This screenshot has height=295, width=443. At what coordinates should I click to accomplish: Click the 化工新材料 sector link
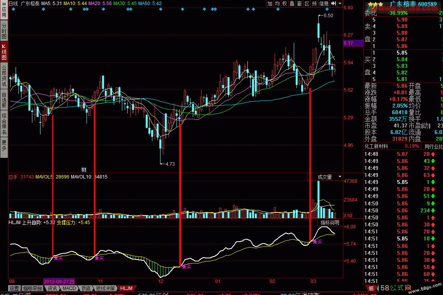(376, 147)
